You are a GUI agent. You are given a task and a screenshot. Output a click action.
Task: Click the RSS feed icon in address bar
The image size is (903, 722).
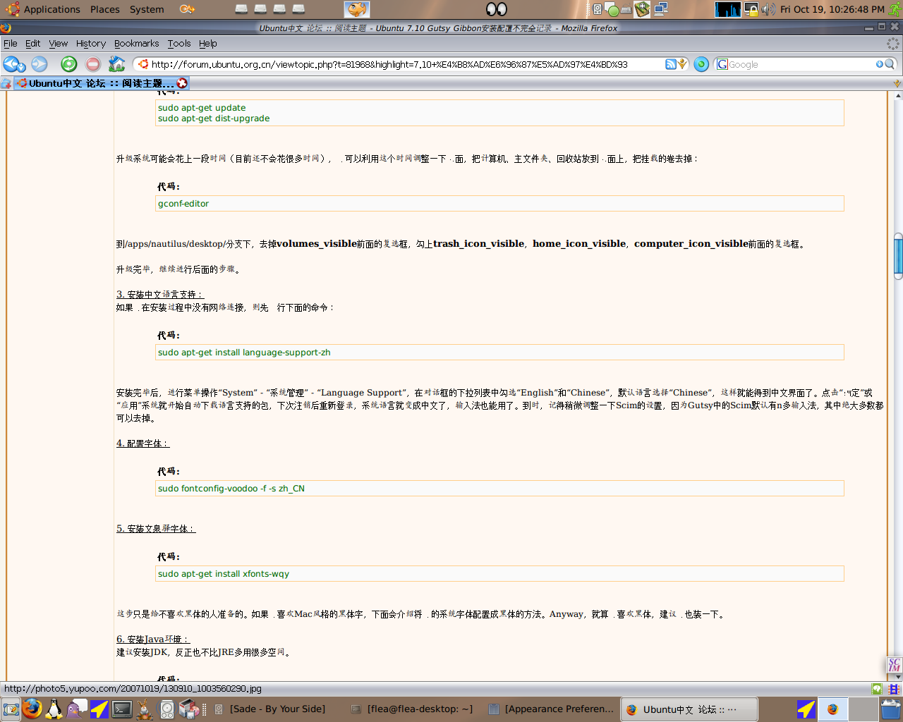click(x=670, y=64)
